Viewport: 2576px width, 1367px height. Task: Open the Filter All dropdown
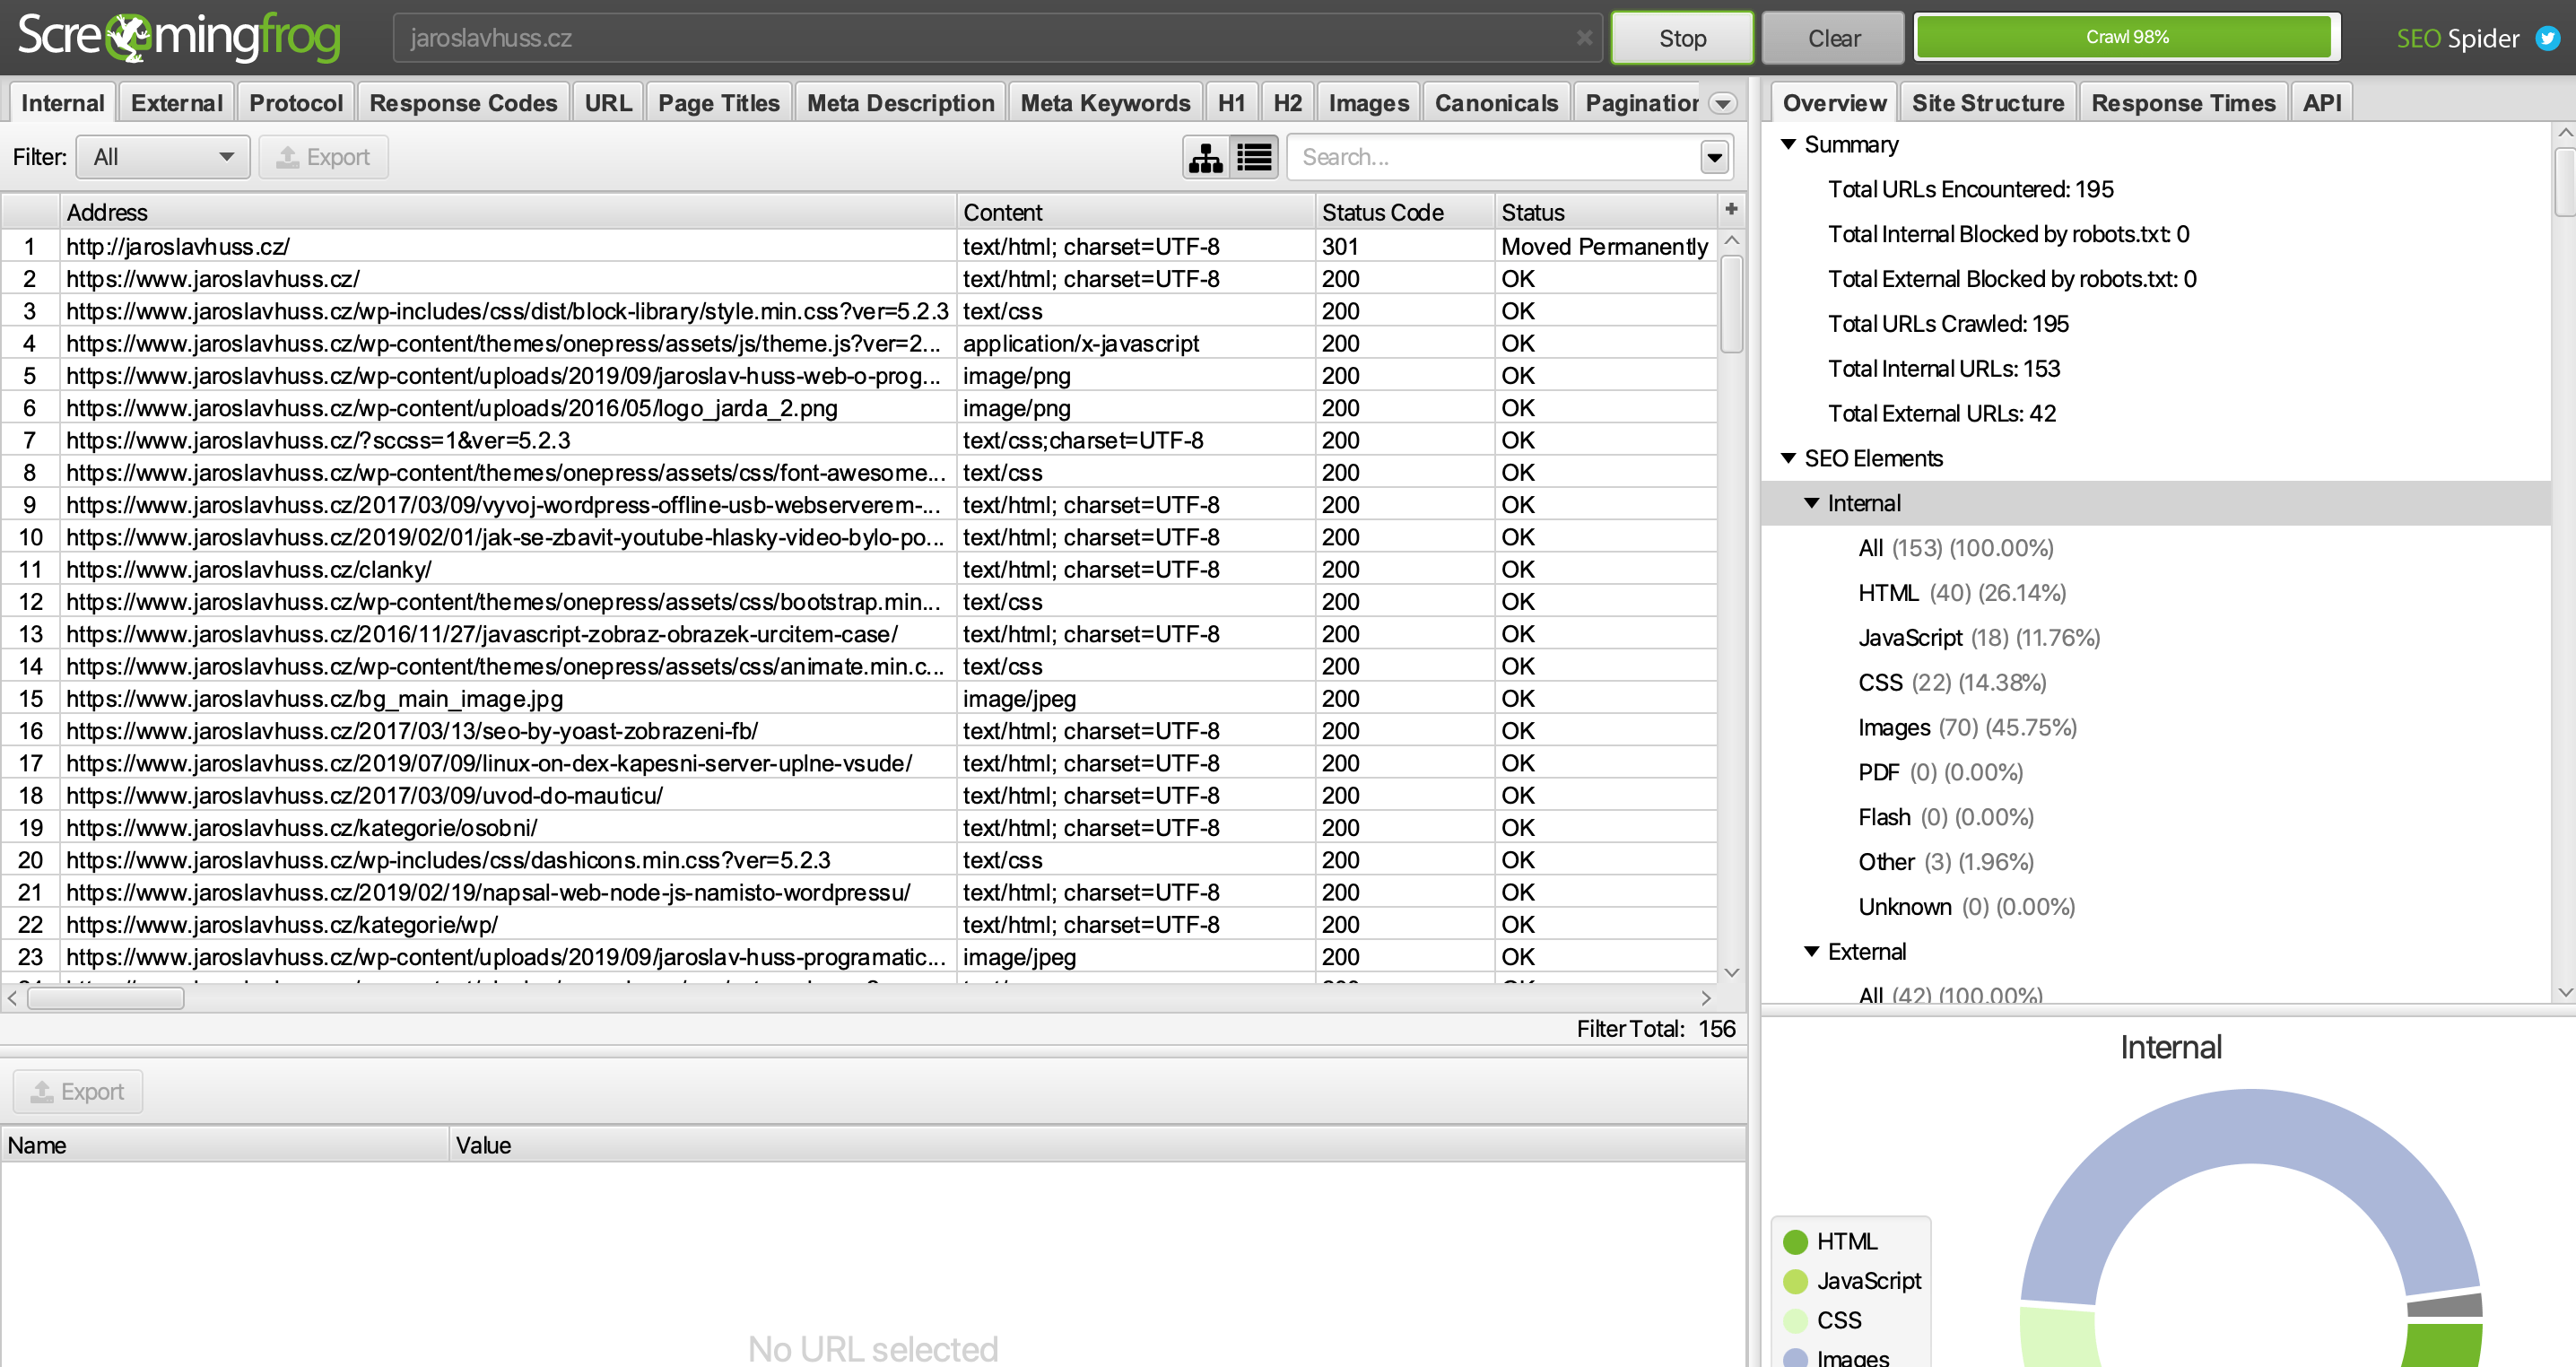click(163, 157)
